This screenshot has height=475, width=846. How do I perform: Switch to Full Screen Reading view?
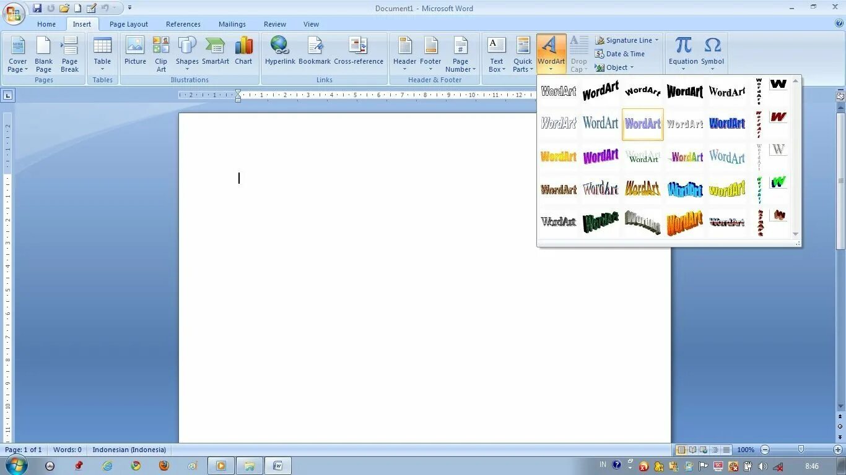click(692, 450)
